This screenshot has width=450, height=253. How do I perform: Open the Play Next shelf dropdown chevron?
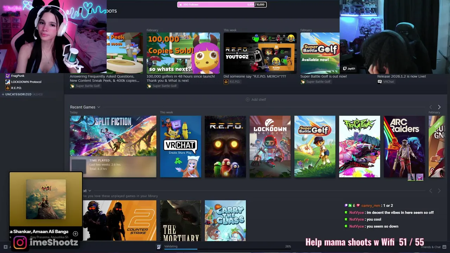[90, 191]
